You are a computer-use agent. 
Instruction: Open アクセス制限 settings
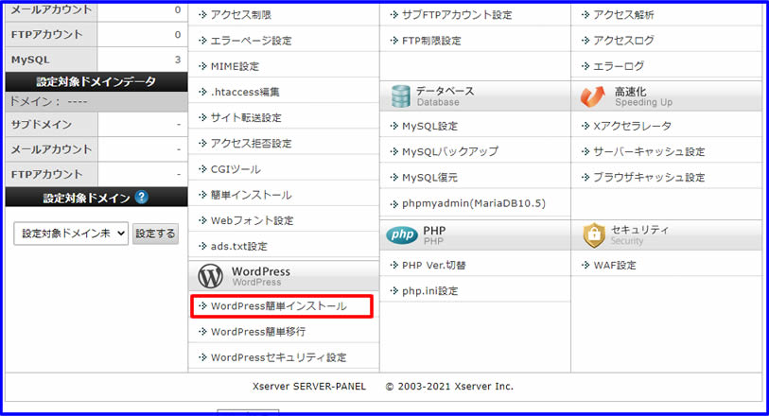click(x=241, y=15)
